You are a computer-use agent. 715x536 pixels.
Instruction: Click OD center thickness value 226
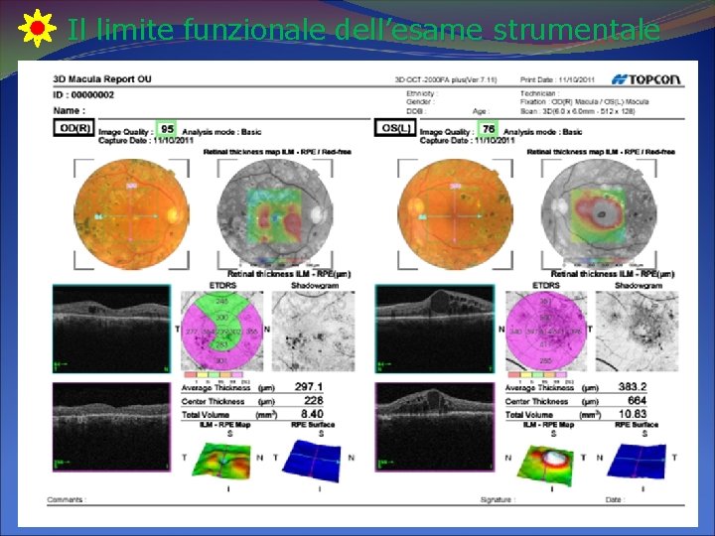click(313, 401)
